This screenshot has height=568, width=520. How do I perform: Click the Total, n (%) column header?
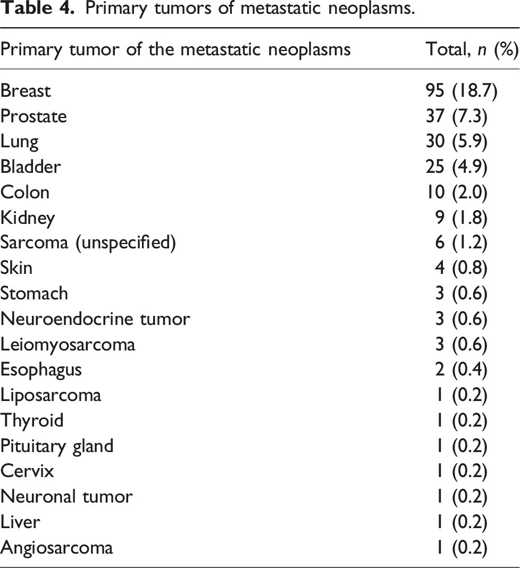pyautogui.click(x=472, y=49)
